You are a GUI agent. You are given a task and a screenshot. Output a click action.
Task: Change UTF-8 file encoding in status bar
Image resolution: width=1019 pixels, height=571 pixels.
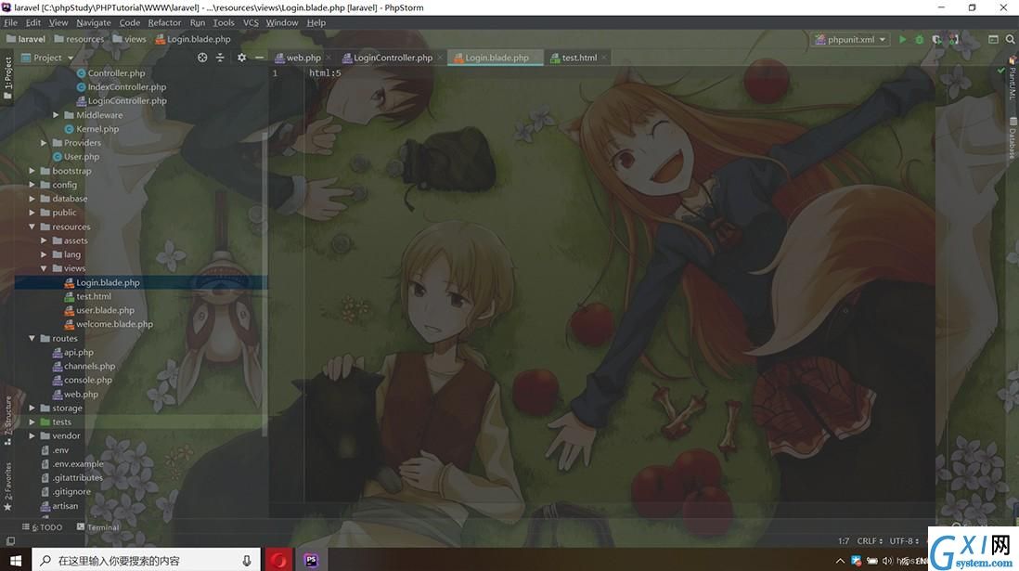pos(904,541)
